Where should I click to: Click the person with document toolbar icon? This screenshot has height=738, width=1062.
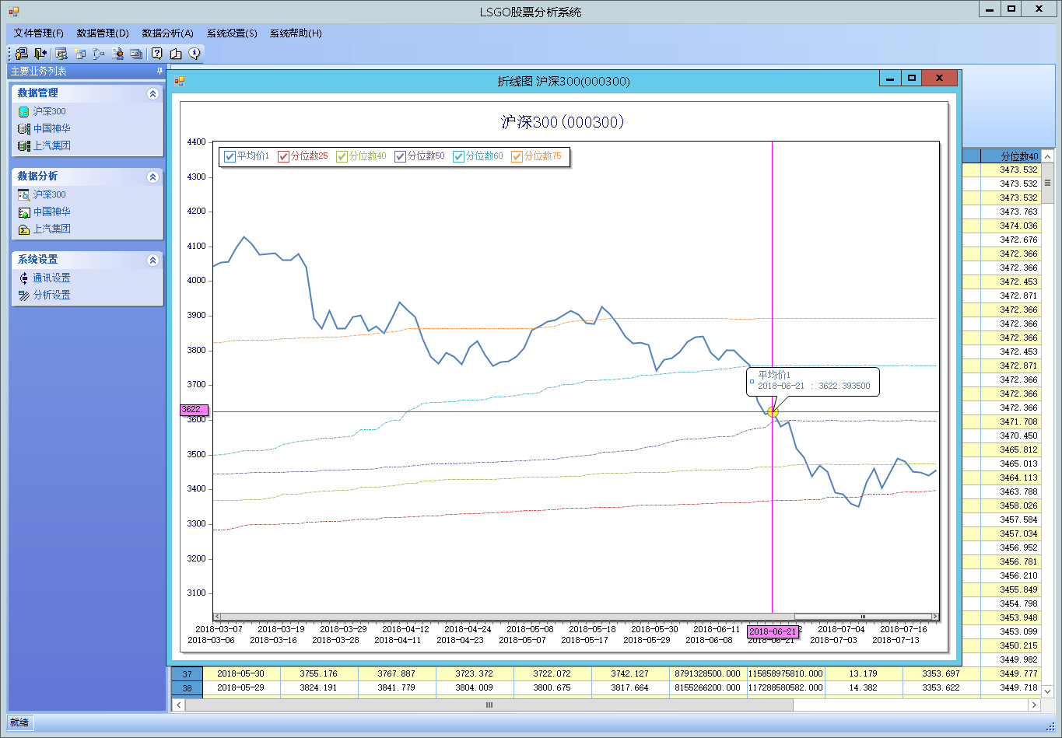point(117,54)
